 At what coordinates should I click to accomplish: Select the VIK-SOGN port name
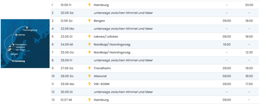pos(102,84)
